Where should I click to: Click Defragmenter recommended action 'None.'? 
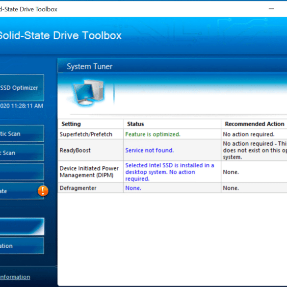tap(231, 188)
